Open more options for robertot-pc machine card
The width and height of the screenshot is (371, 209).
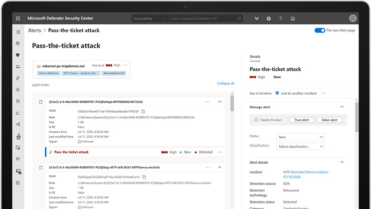(x=125, y=65)
